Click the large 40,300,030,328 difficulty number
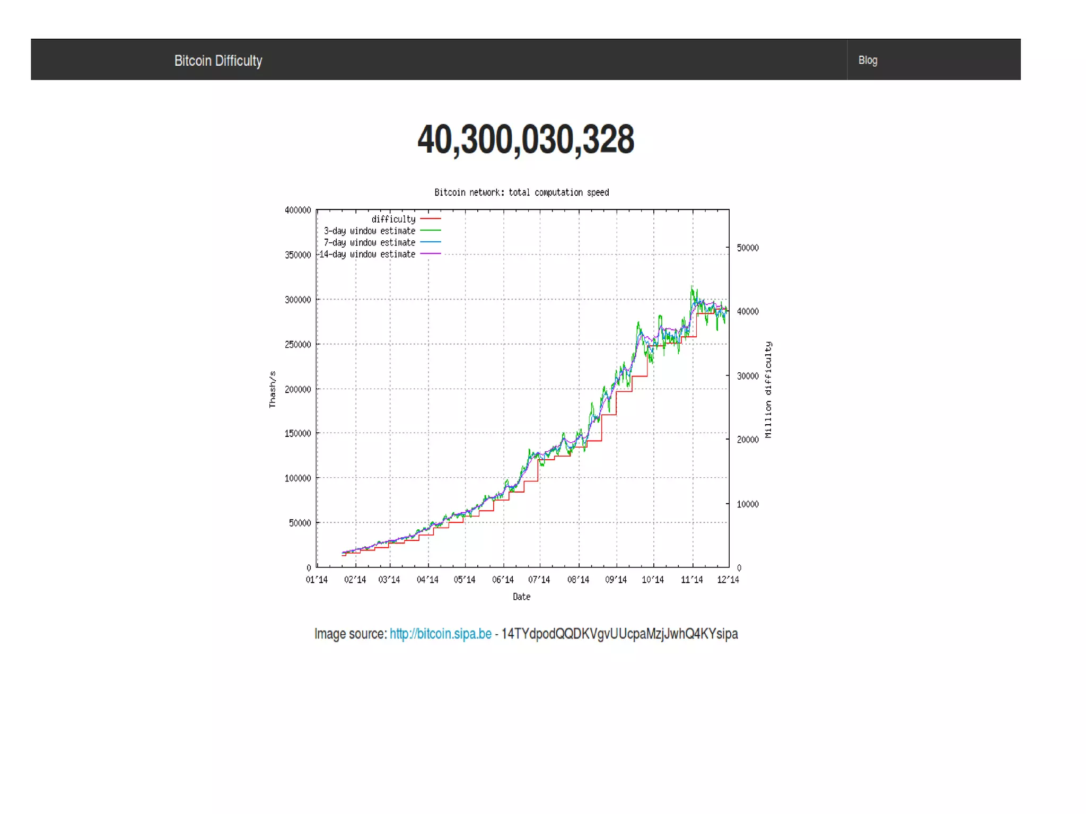1086x814 pixels. (x=526, y=139)
